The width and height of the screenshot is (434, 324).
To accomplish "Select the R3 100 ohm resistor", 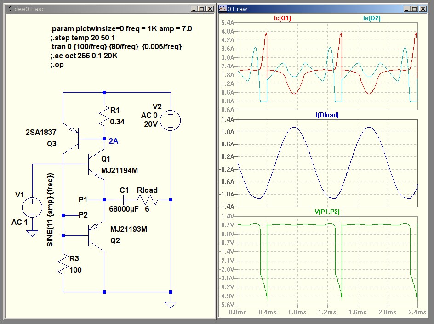I will pyautogui.click(x=63, y=265).
